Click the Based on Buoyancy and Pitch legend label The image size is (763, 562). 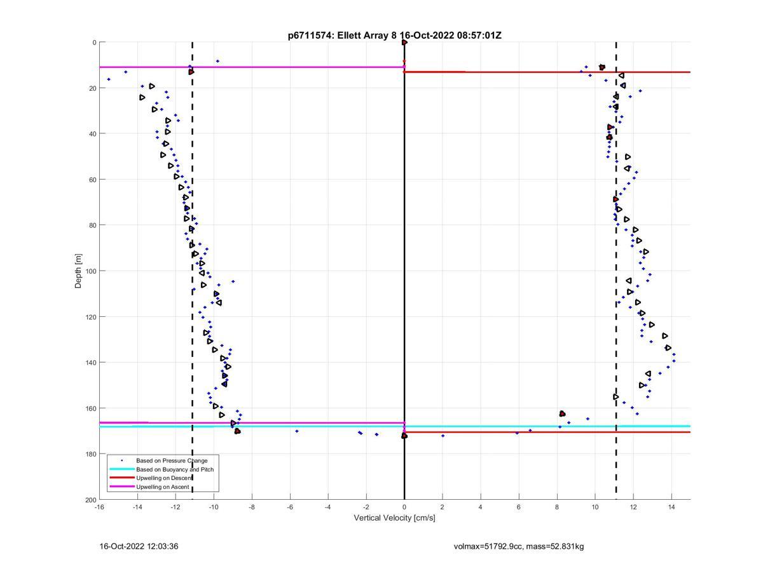coord(175,469)
